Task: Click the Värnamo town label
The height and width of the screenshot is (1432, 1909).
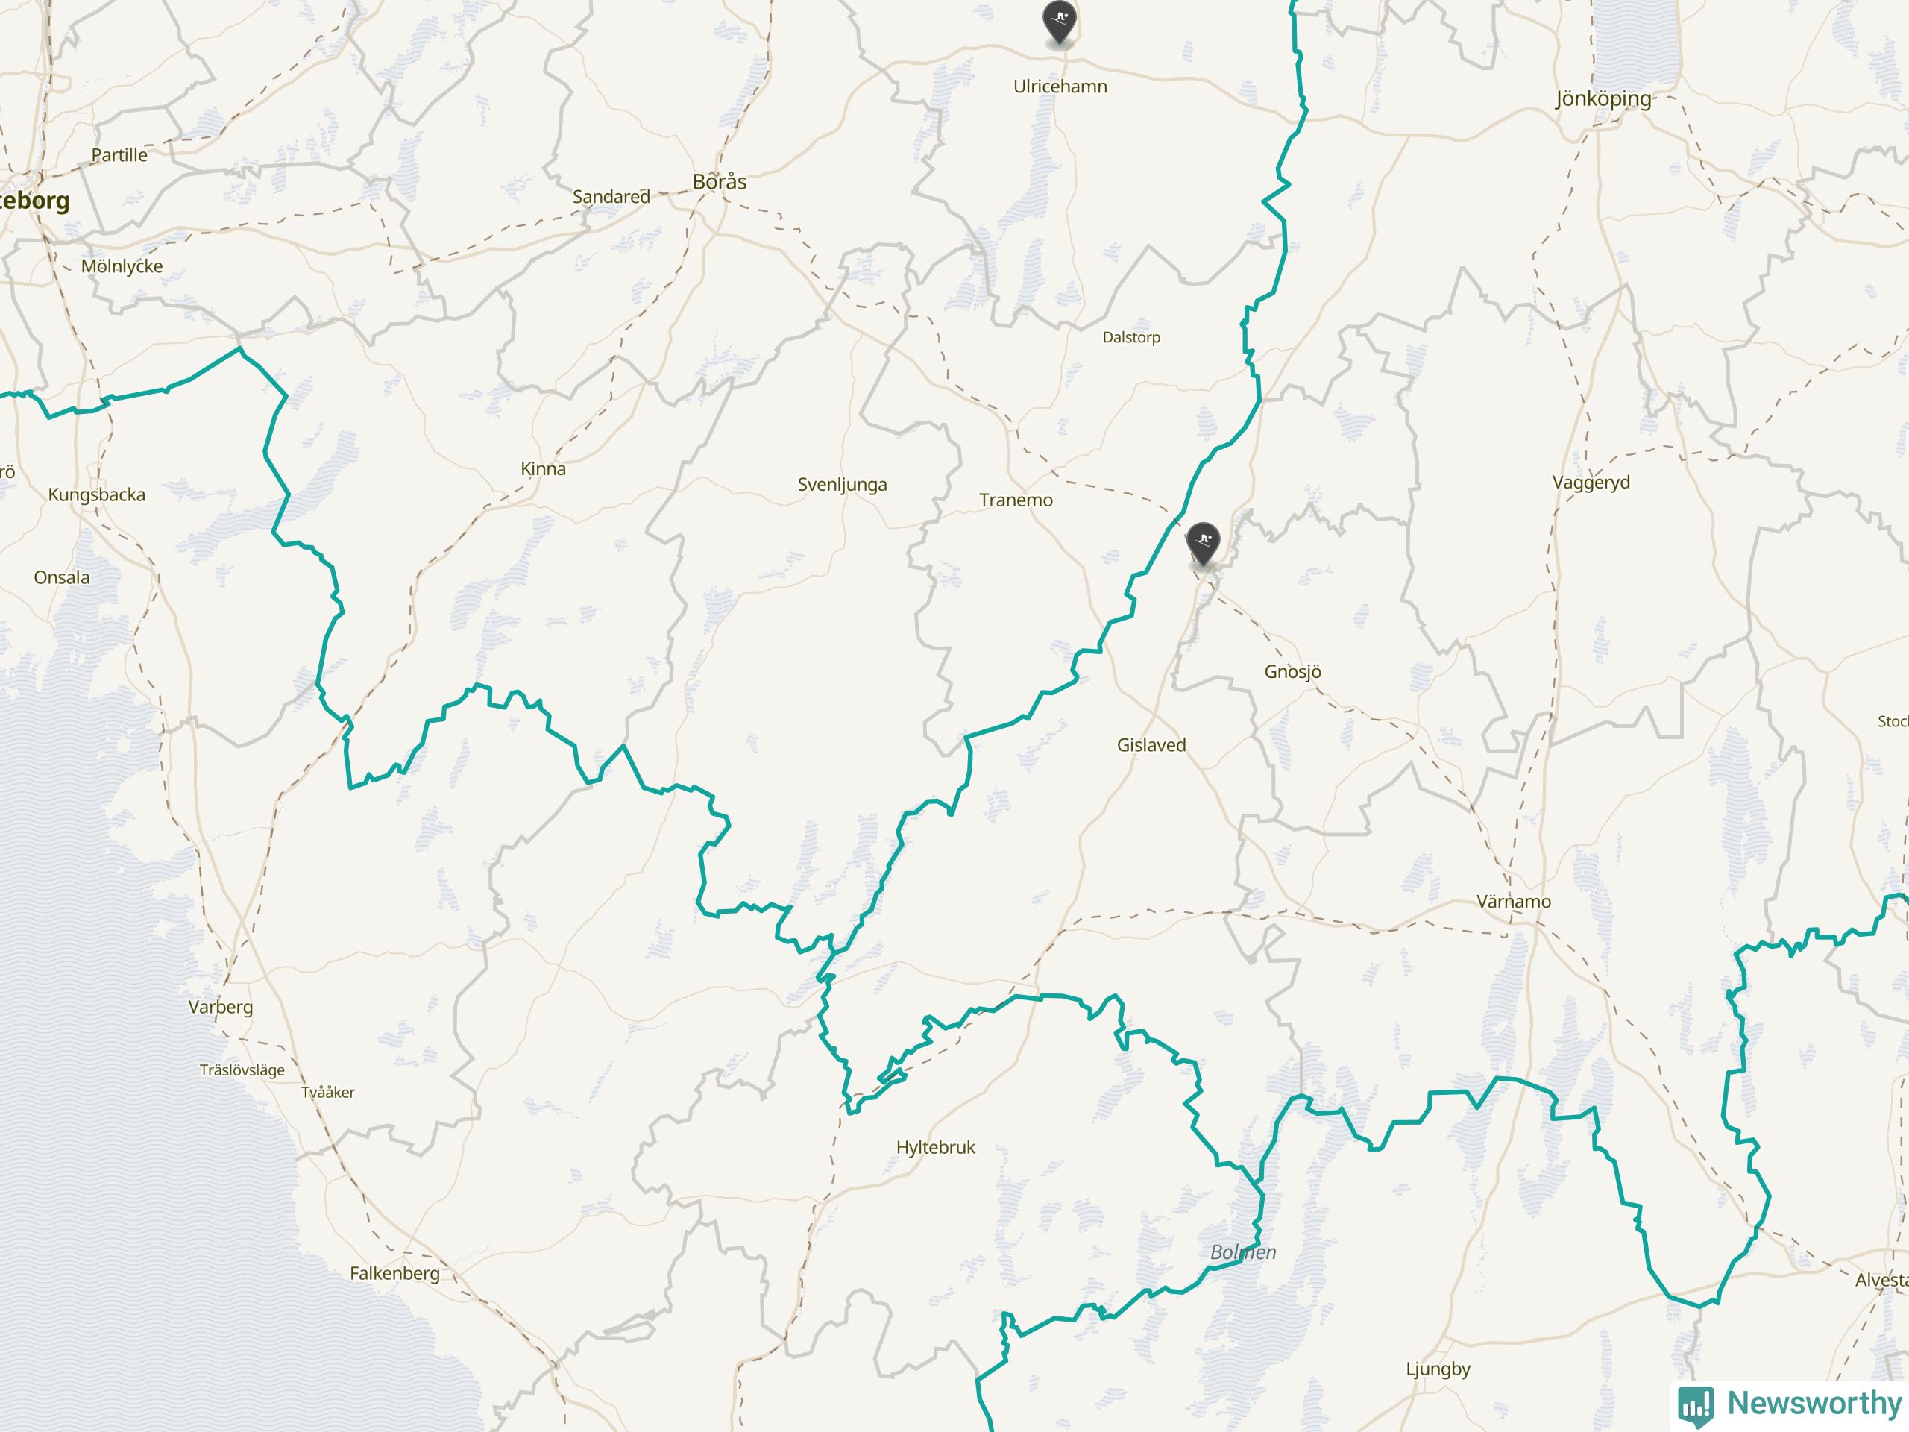Action: point(1514,901)
